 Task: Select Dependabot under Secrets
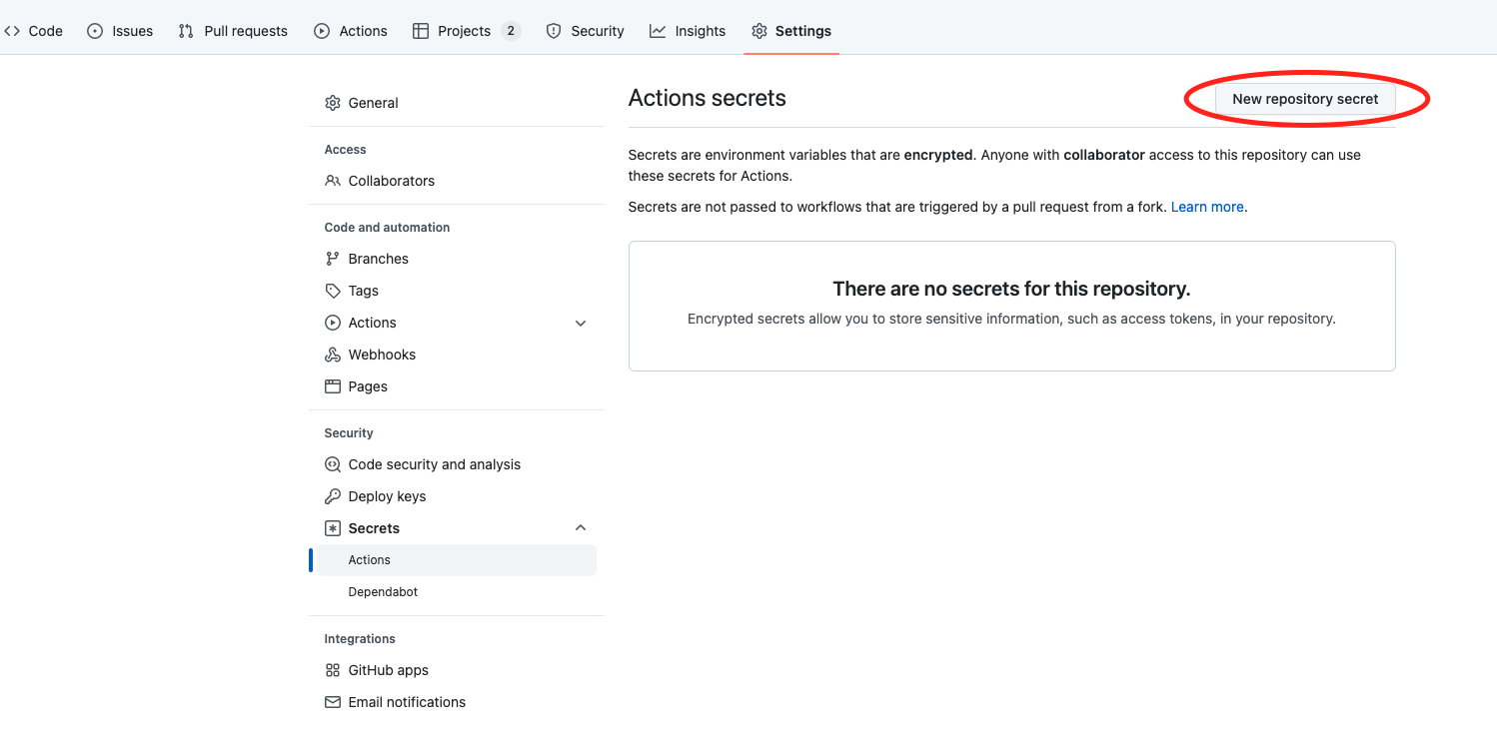[x=383, y=591]
